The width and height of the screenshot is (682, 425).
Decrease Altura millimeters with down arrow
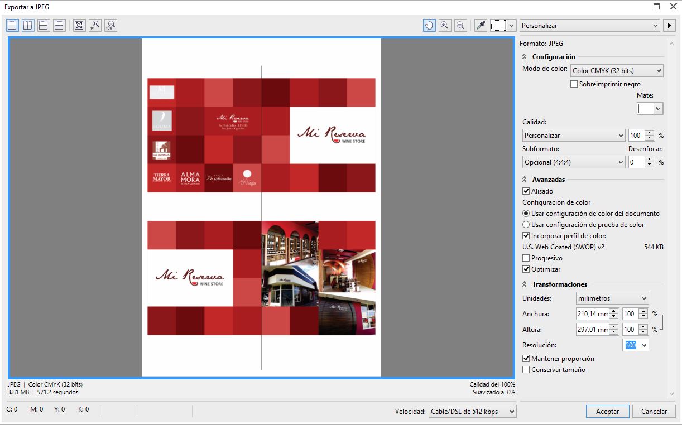pyautogui.click(x=614, y=332)
